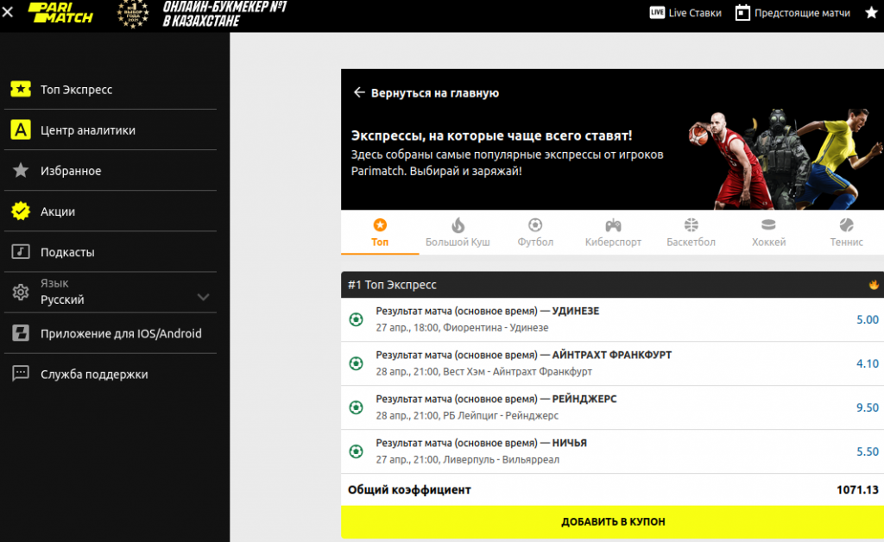The width and height of the screenshot is (884, 542).
Task: Click odds 5.00 for Удинезе
Action: [x=868, y=319]
